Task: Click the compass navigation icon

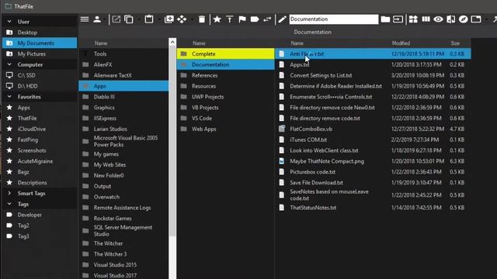Action: click(463, 19)
